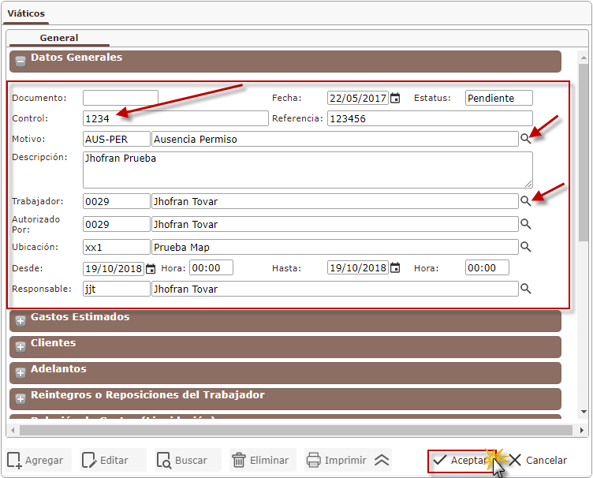Click into the Documento input field

coord(120,98)
